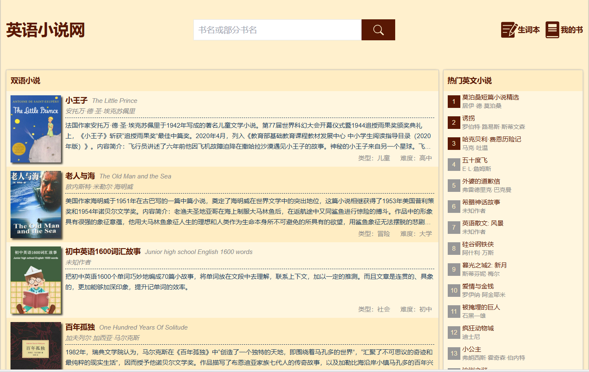Click rank badge number 4
This screenshot has height=372, width=589.
[454, 165]
